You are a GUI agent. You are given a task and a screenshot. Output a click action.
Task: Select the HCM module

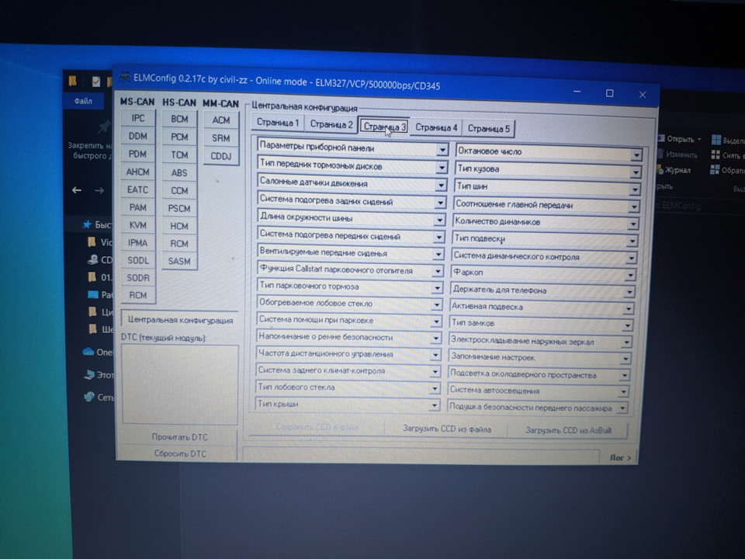click(x=179, y=226)
